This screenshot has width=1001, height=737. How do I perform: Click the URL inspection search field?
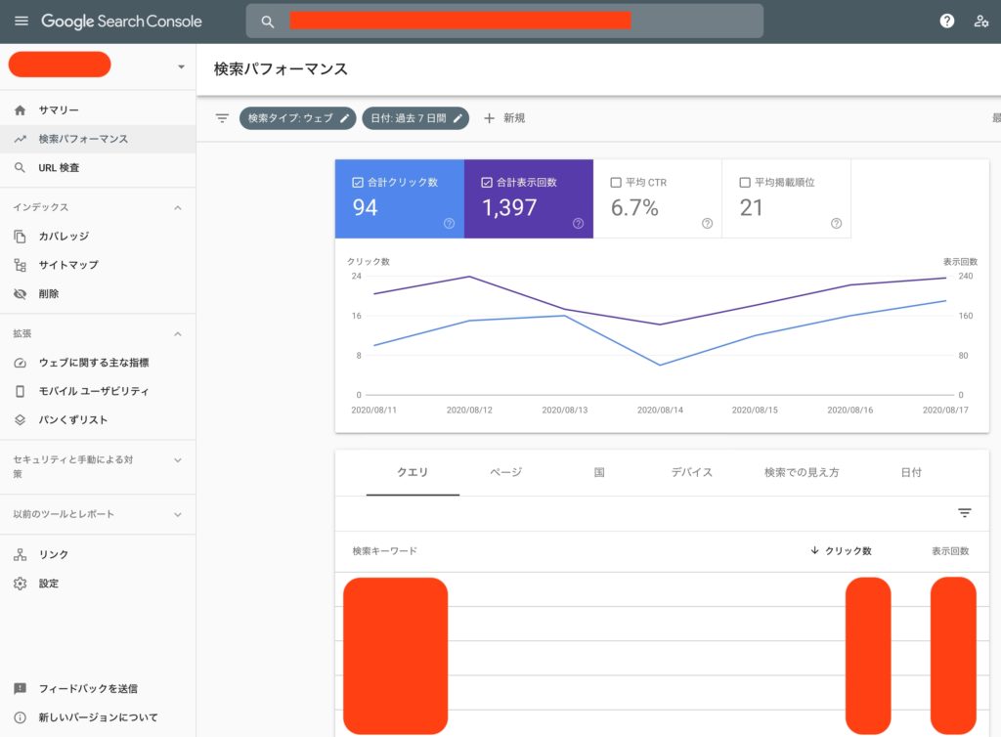(504, 22)
